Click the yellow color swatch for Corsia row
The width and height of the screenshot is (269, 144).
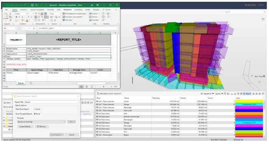click(249, 101)
